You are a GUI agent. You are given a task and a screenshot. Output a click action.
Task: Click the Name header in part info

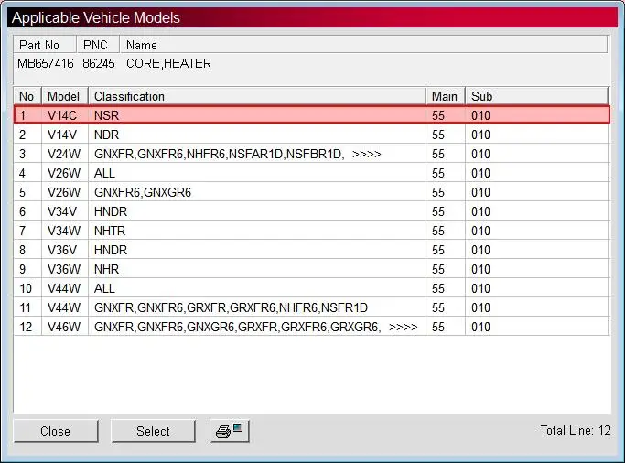point(363,45)
